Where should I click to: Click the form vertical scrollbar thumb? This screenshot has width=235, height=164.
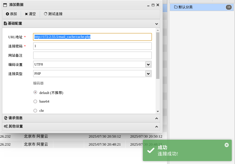[158, 55]
